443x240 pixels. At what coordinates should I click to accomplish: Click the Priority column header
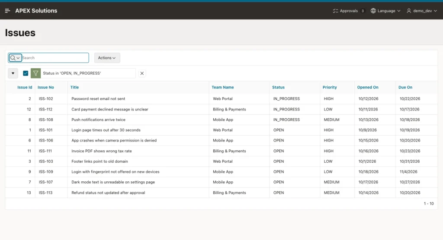coord(330,88)
